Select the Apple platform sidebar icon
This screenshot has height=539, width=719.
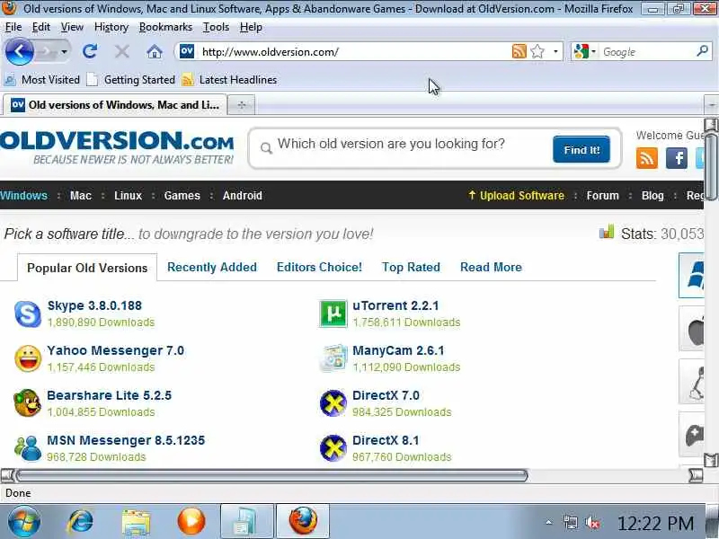coord(691,329)
